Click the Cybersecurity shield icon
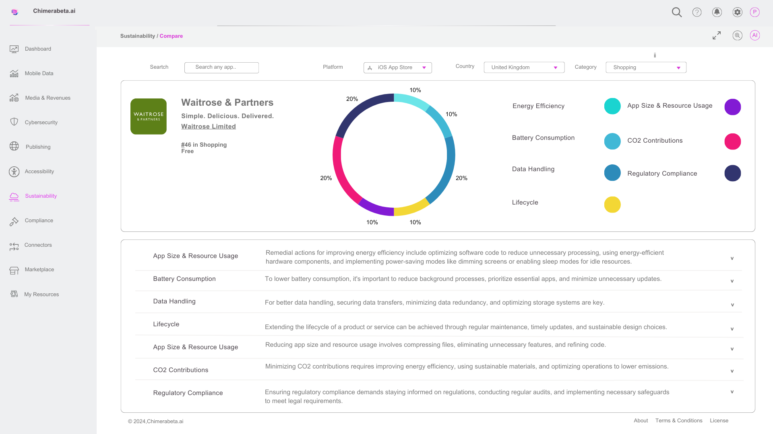This screenshot has height=434, width=773. 14,122
